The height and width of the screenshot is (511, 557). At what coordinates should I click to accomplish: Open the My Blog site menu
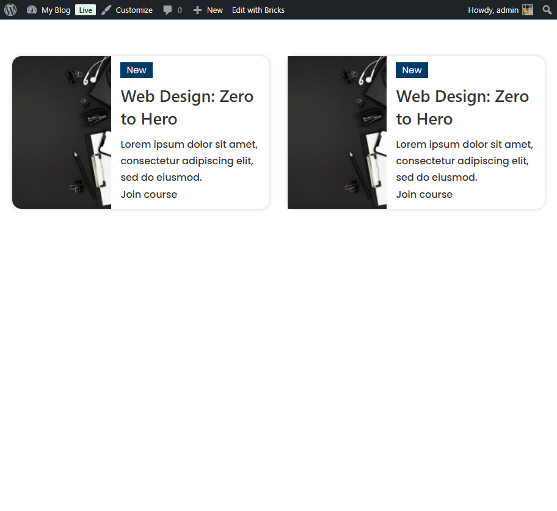[56, 10]
